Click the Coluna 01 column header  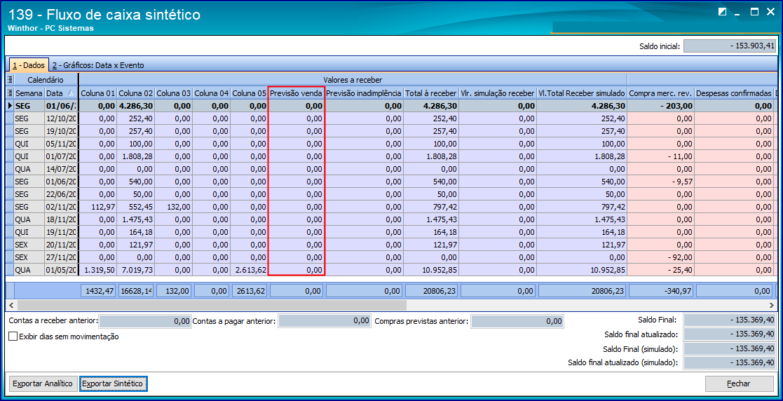click(98, 93)
